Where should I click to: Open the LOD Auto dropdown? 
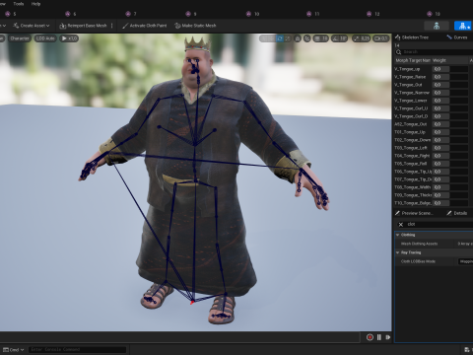tap(45, 38)
